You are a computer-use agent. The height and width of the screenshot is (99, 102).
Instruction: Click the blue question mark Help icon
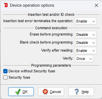click(x=77, y=92)
